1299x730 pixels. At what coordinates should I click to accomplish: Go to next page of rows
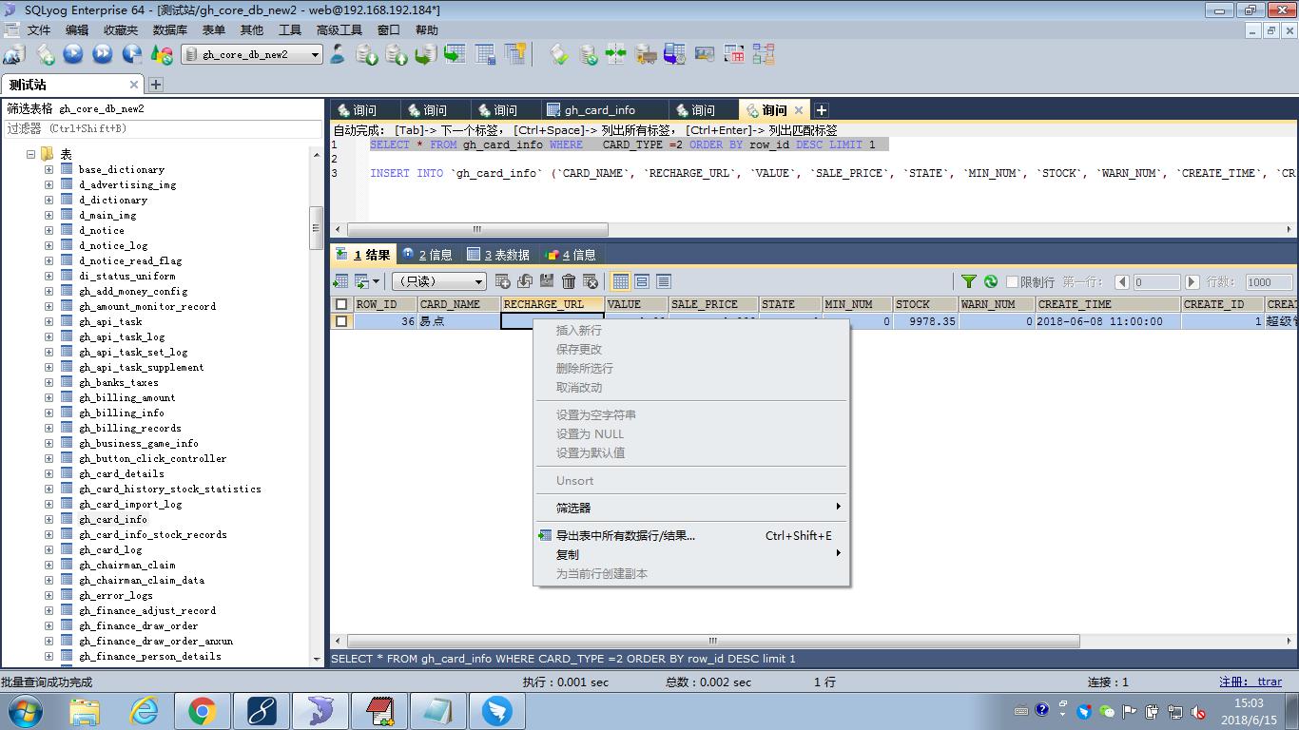(x=1192, y=281)
